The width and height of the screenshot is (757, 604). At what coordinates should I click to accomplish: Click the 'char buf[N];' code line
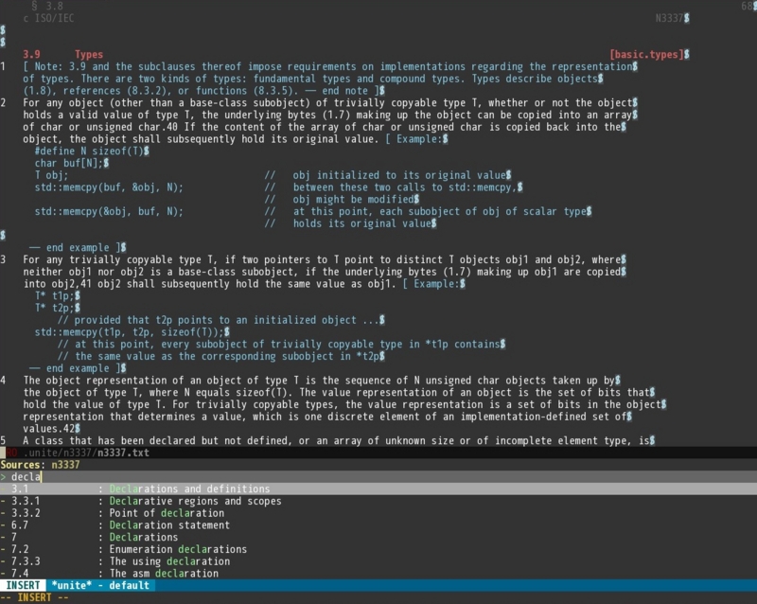click(x=69, y=163)
